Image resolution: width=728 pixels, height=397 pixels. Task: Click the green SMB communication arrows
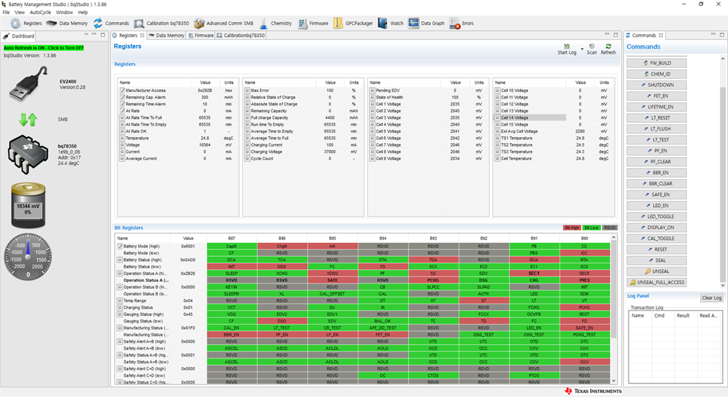point(28,119)
